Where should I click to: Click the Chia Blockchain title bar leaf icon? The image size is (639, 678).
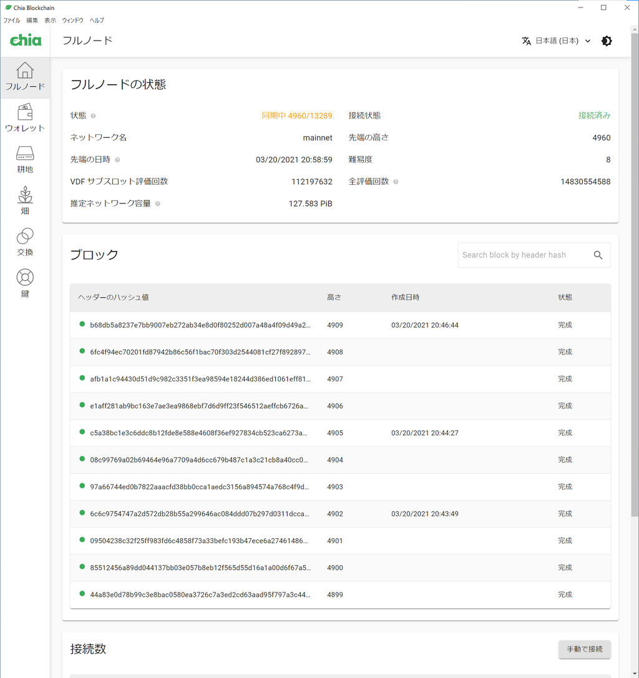click(x=7, y=7)
